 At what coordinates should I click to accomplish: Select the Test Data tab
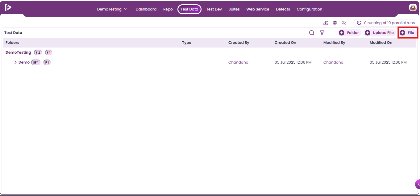tap(189, 9)
